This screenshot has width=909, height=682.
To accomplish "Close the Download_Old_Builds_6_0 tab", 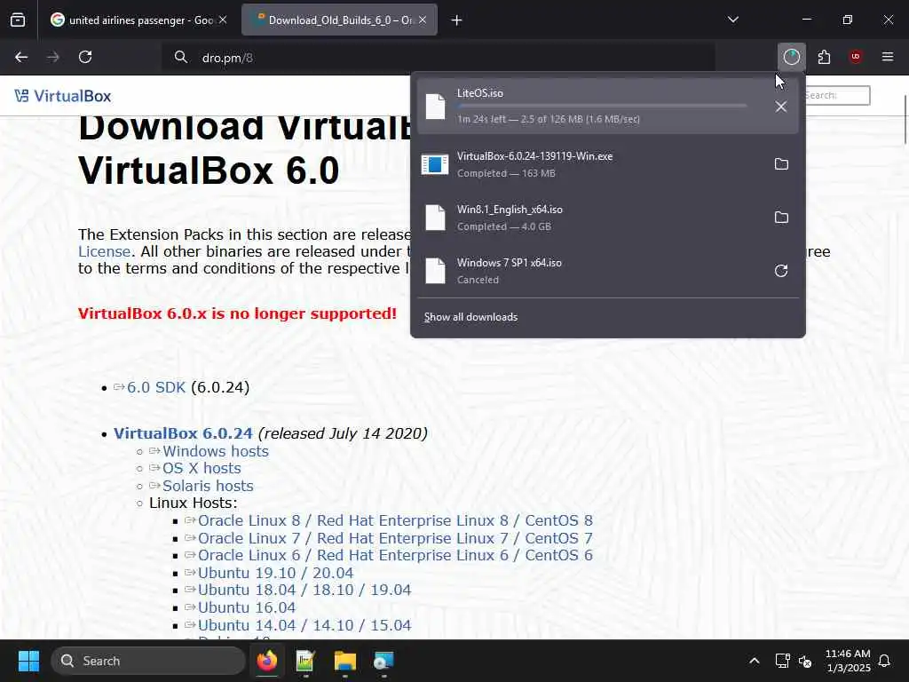I will pyautogui.click(x=423, y=20).
